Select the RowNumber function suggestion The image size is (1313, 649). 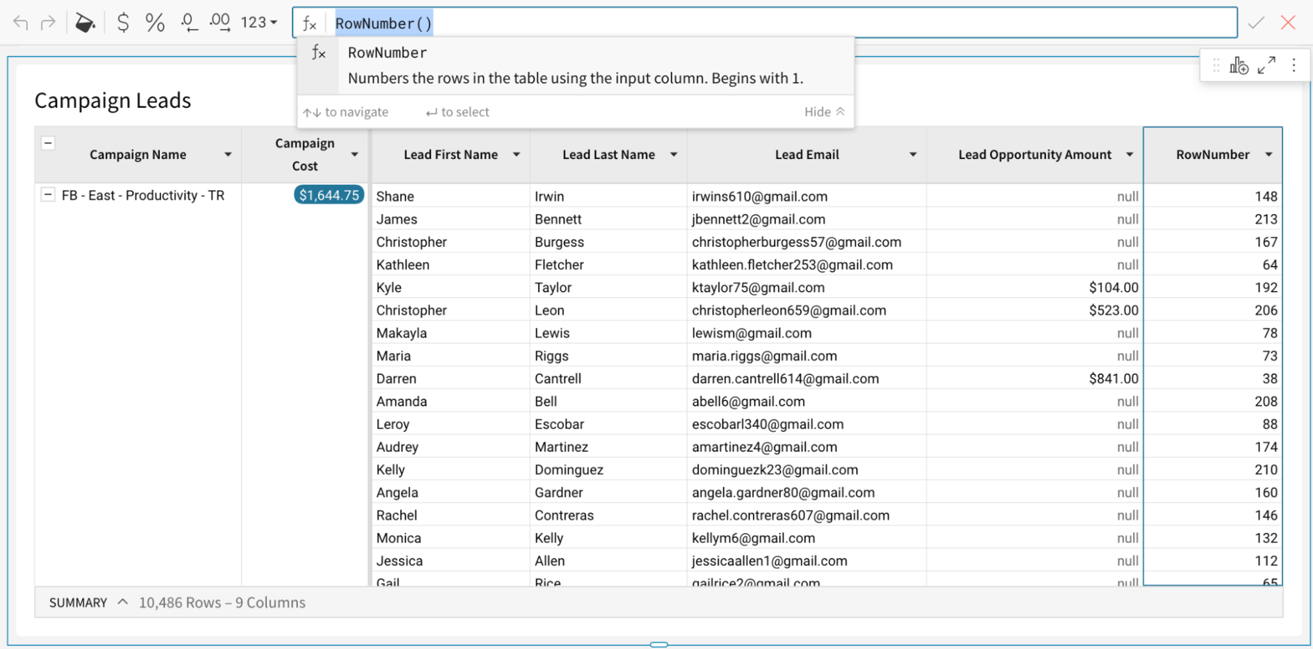(575, 66)
